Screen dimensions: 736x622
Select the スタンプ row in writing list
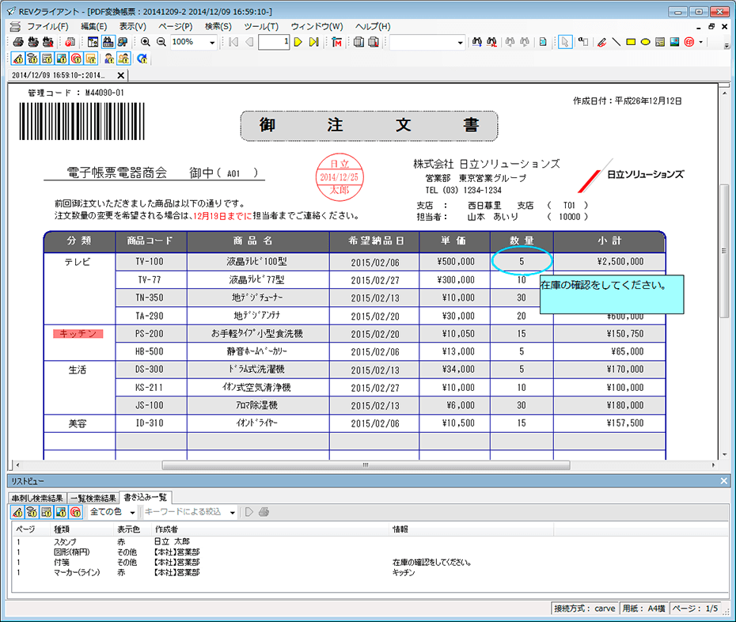[65, 542]
